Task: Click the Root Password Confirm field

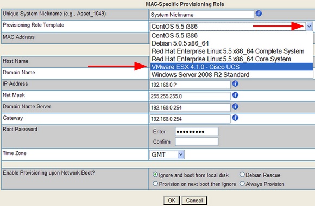Action: 197,141
